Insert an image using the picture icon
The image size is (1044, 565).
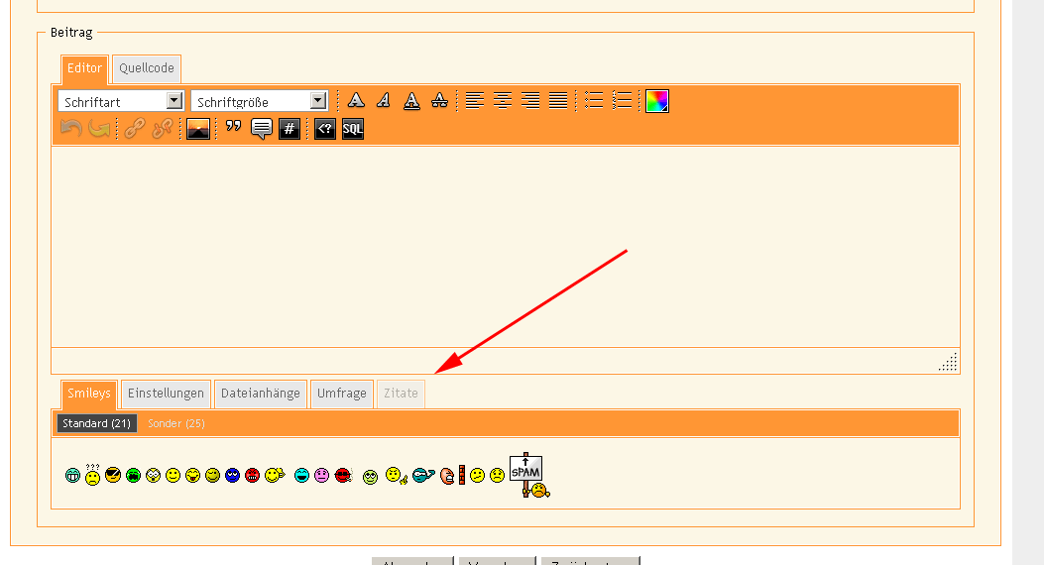click(198, 129)
